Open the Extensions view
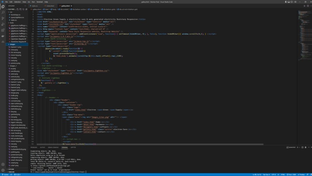This screenshot has width=312, height=176. (3, 30)
